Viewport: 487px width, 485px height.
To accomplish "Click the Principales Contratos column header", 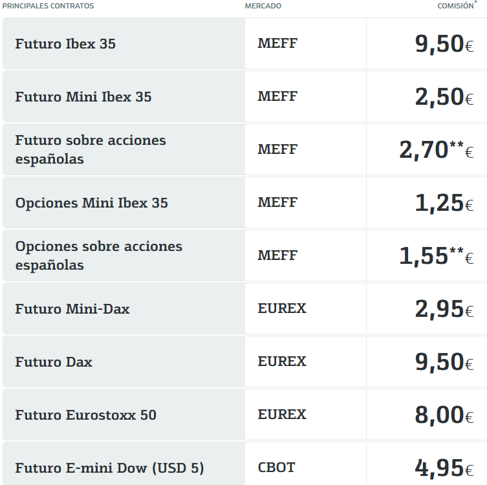I will point(48,6).
